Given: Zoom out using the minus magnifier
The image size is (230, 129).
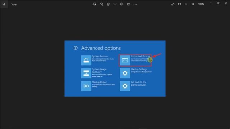Looking at the screenshot, I should (x=186, y=4).
